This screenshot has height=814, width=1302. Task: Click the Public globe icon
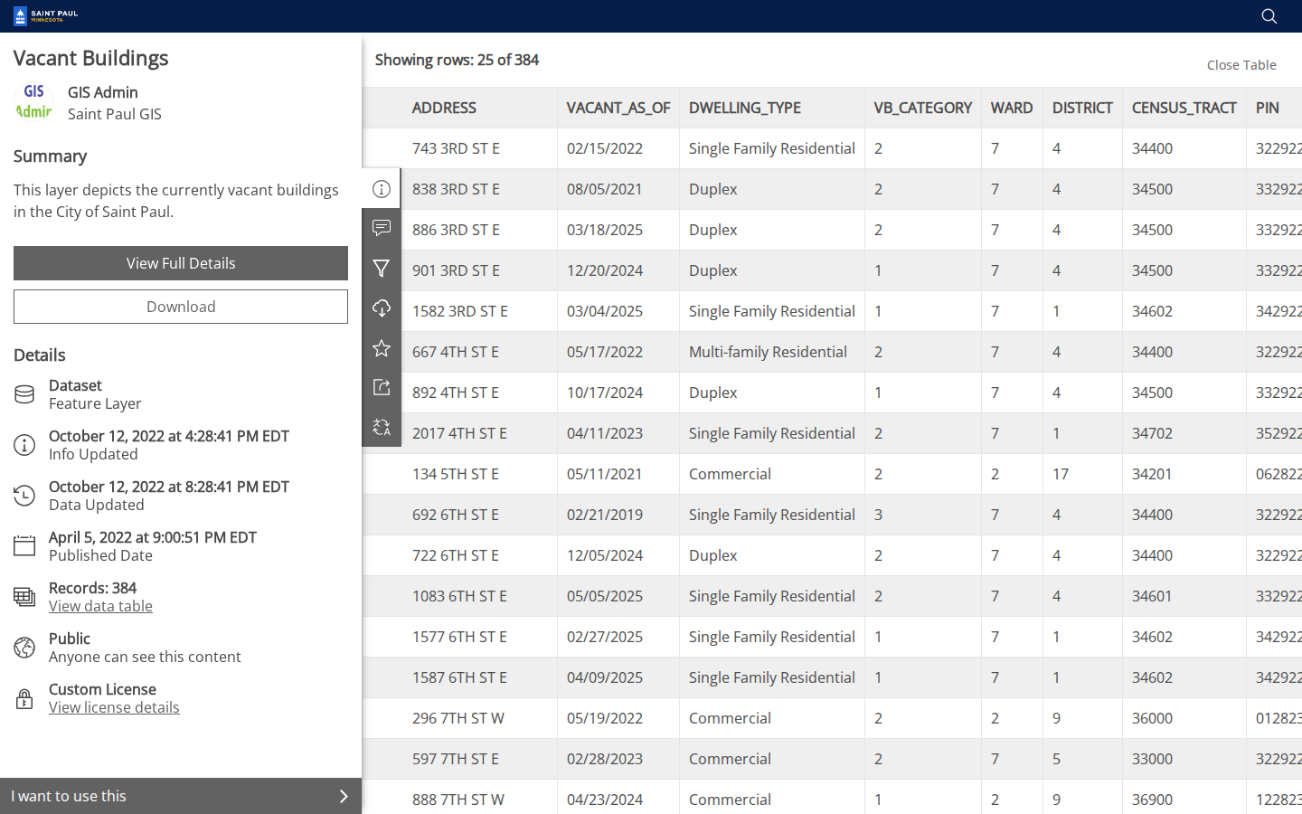point(24,648)
